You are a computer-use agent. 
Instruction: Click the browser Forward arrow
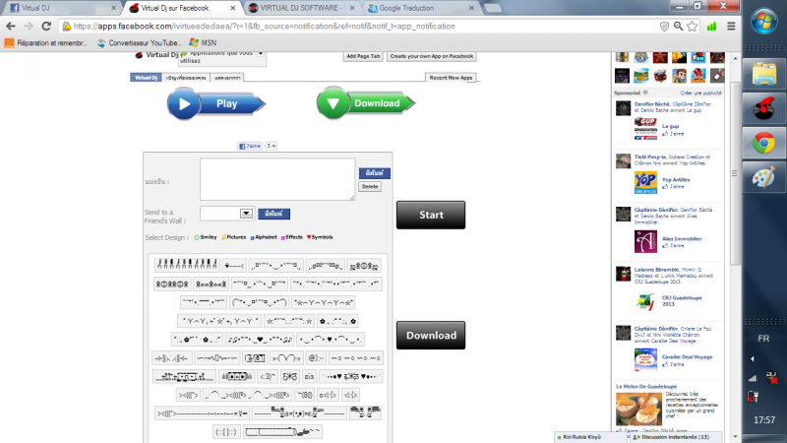[29, 27]
